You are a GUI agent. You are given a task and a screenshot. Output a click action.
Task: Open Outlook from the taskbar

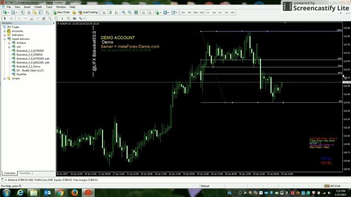pos(47,193)
